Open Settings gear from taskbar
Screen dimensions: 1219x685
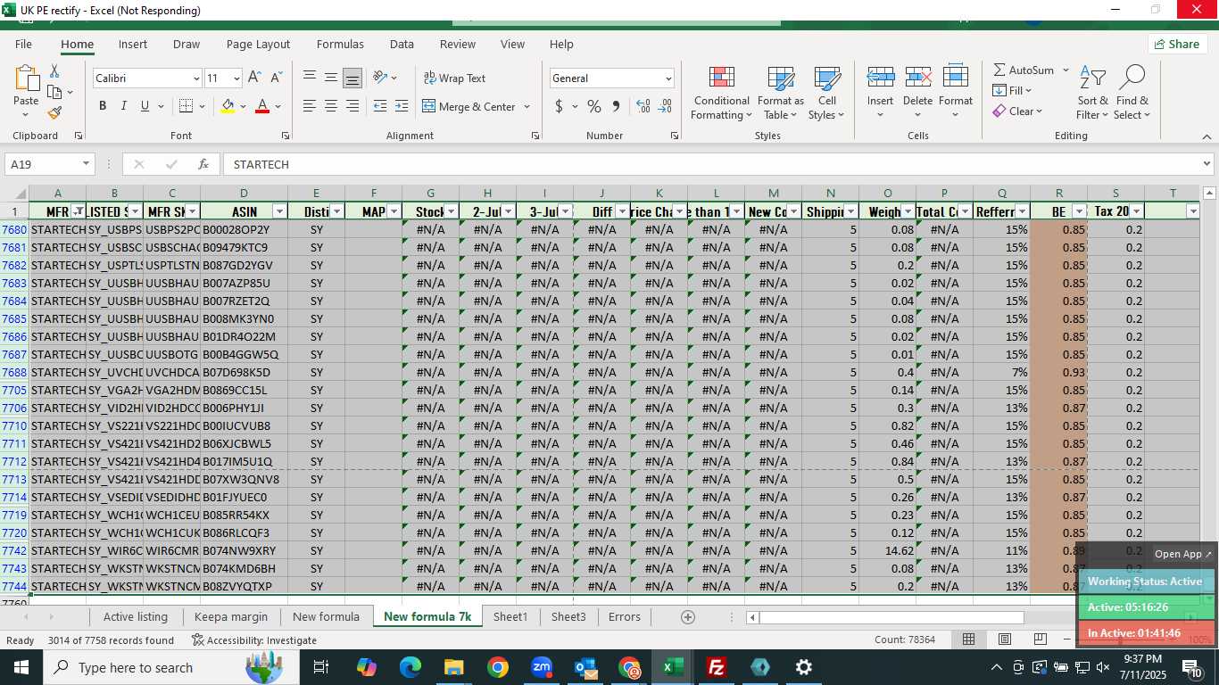click(x=803, y=667)
